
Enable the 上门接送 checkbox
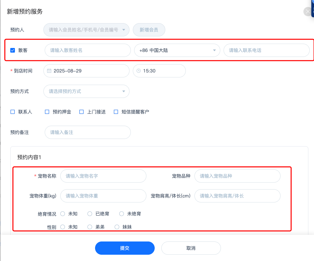click(x=81, y=112)
